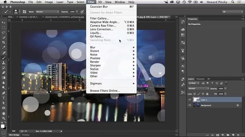Open Mini Bridge tab
This screenshot has width=245, height=137.
[x=14, y=135]
